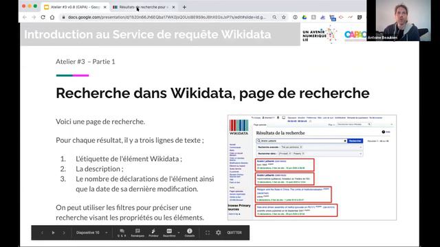The height and width of the screenshot is (247, 440).
Task: Click the Wikidata search results screenshot image
Action: point(312,167)
